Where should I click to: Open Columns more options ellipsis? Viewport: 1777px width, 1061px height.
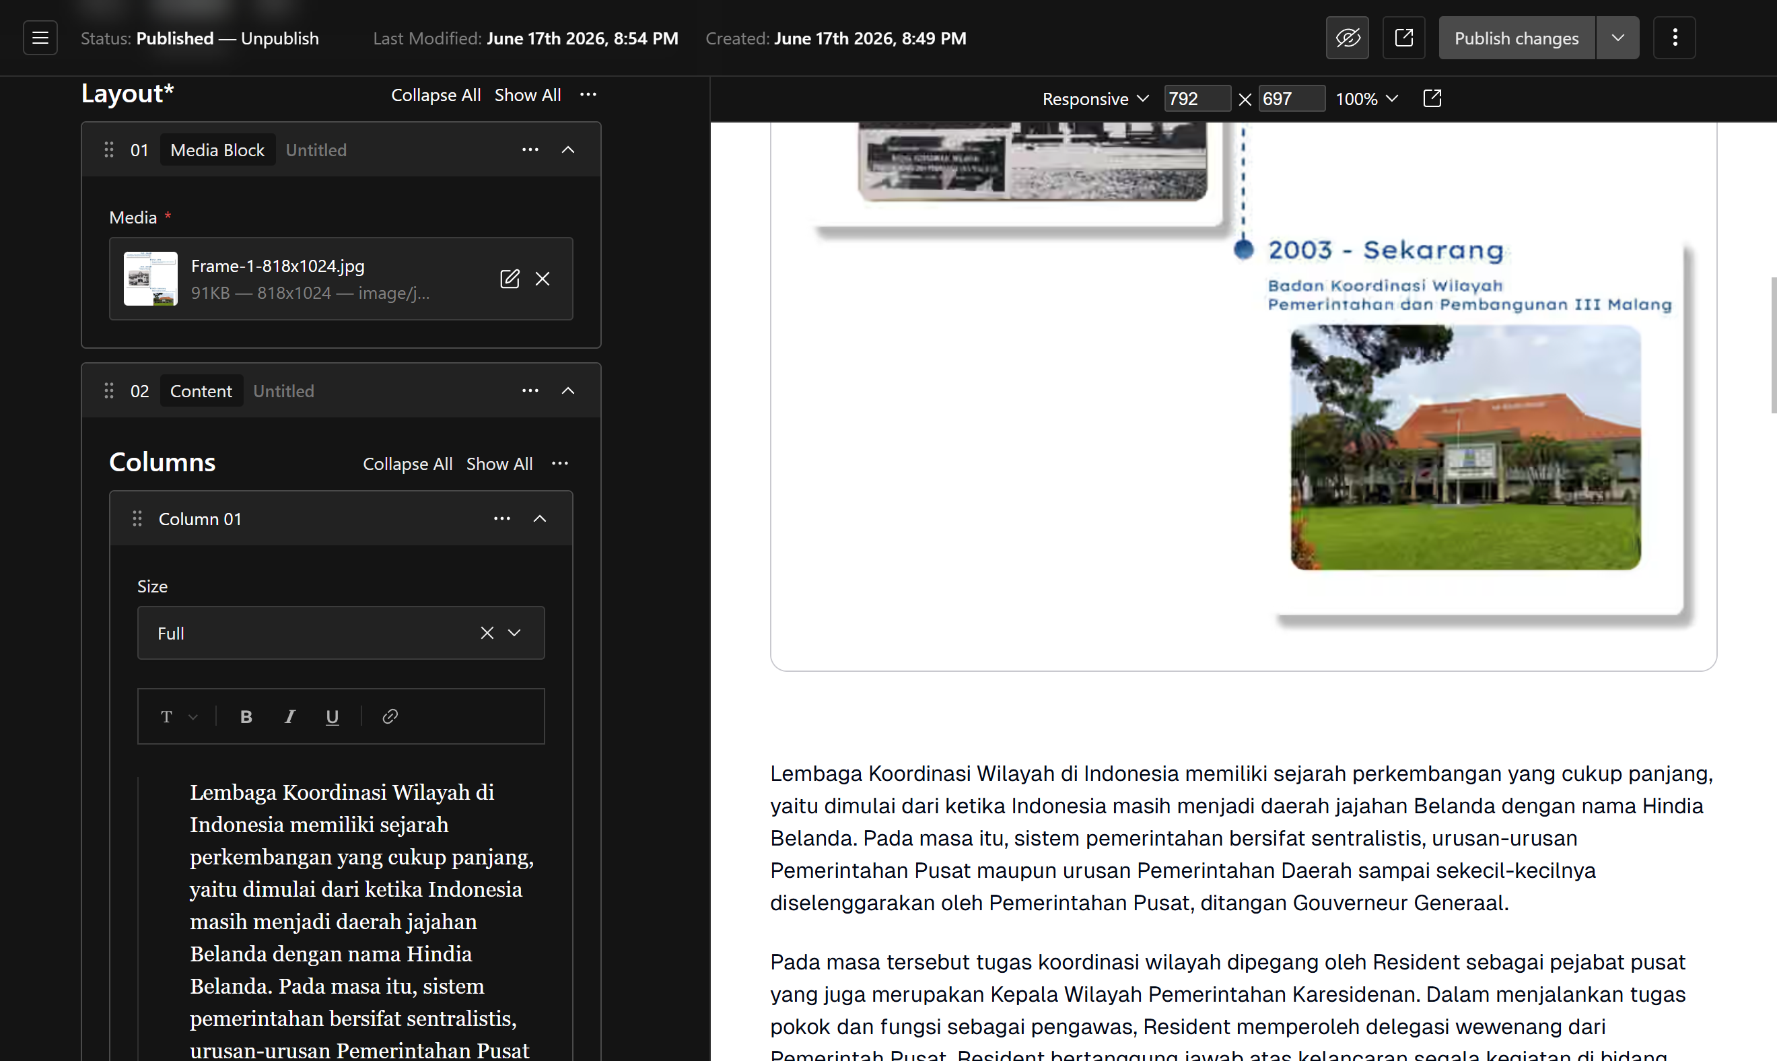tap(561, 463)
